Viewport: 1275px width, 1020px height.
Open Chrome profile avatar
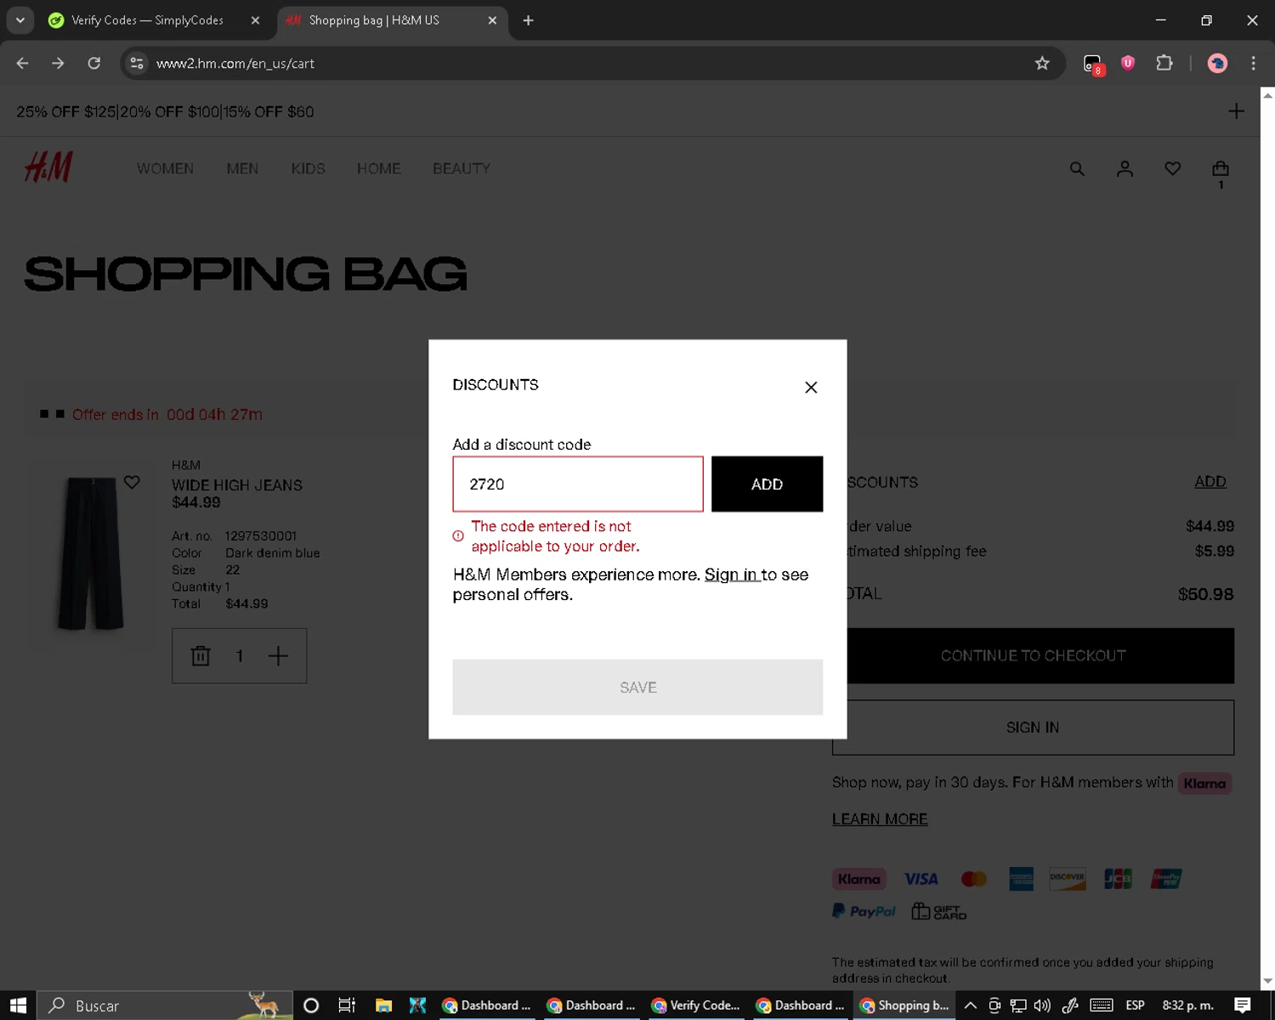pos(1217,63)
